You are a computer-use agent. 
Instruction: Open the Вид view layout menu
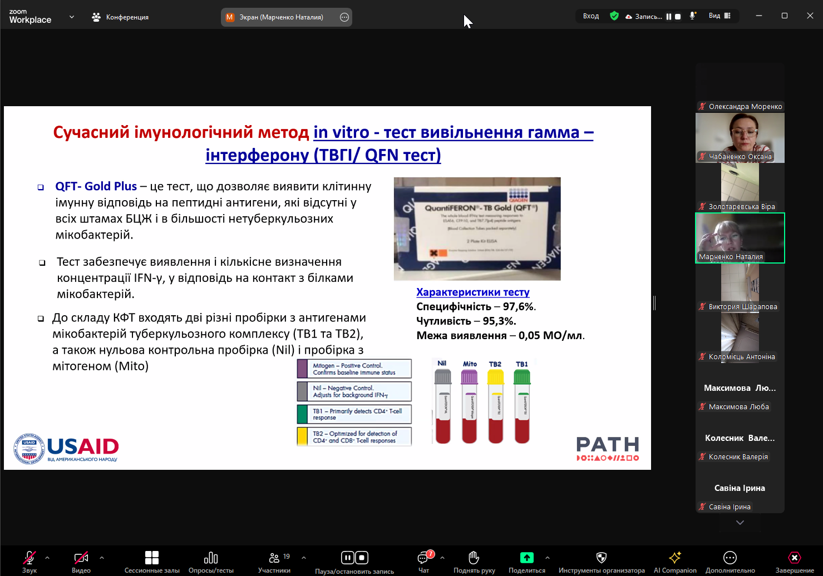[x=719, y=16]
